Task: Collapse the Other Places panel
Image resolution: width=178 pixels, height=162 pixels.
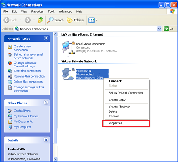Action: tap(46, 103)
